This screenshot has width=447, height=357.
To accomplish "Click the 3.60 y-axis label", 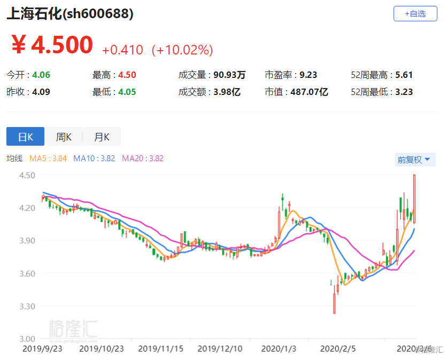I will pyautogui.click(x=27, y=274).
